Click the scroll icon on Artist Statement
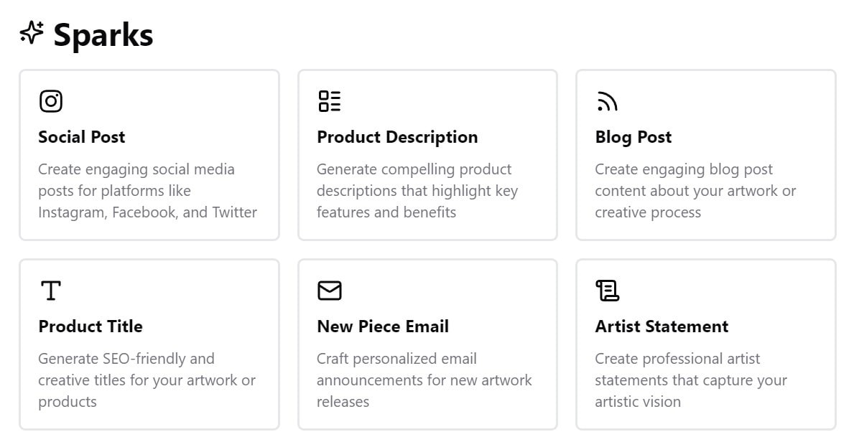The width and height of the screenshot is (854, 442). (x=607, y=291)
